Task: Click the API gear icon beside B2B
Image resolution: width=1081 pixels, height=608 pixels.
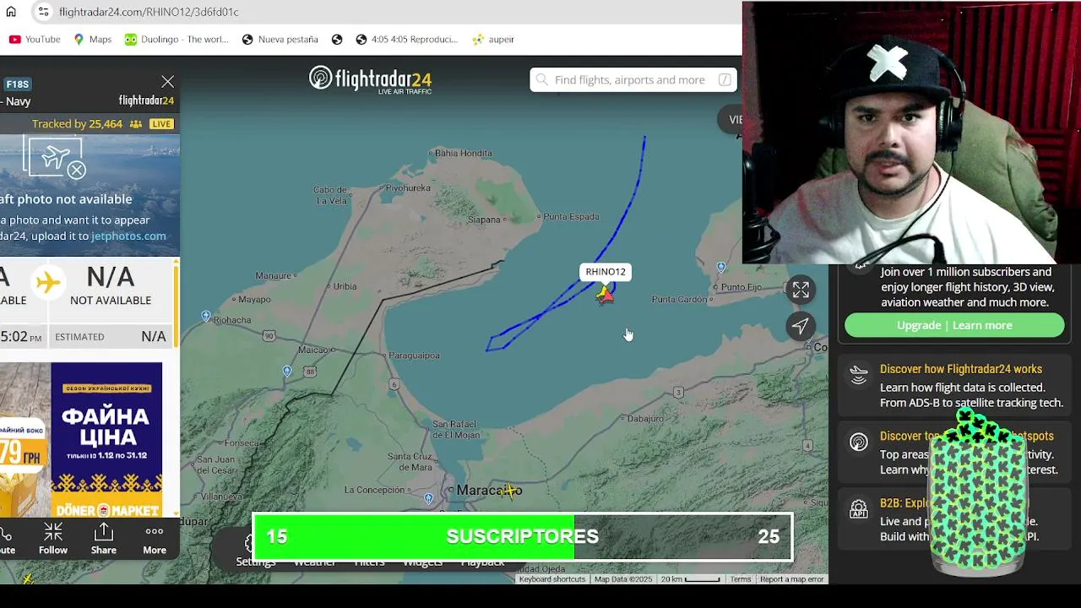Action: (859, 509)
